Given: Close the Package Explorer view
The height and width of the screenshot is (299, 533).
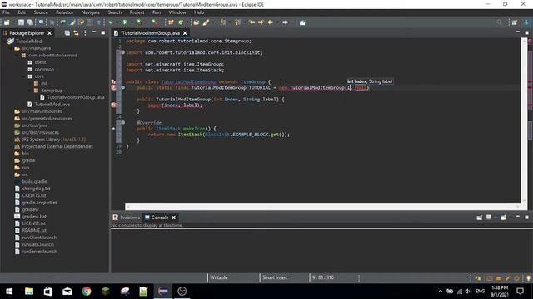Looking at the screenshot, I should pyautogui.click(x=50, y=33).
